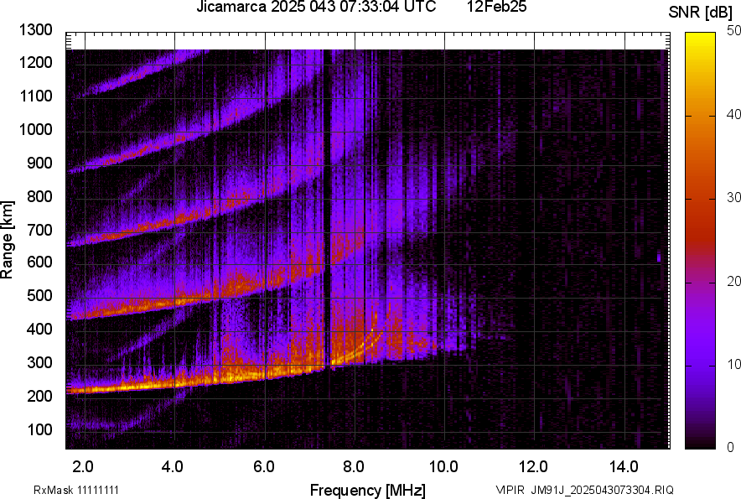This screenshot has height=499, width=741.
Task: Click x-axis tick label '14.0'
Action: pyautogui.click(x=624, y=467)
